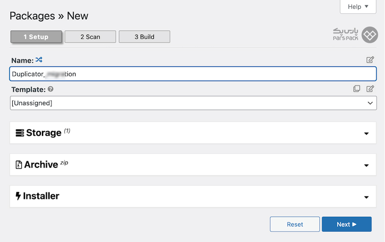Click inside the package Name field

click(x=193, y=74)
